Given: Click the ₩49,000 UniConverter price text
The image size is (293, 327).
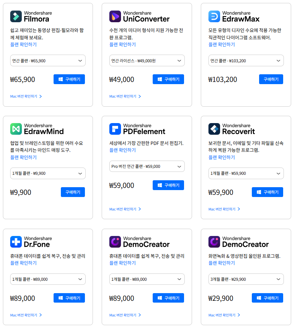Looking at the screenshot, I should pyautogui.click(x=122, y=79).
